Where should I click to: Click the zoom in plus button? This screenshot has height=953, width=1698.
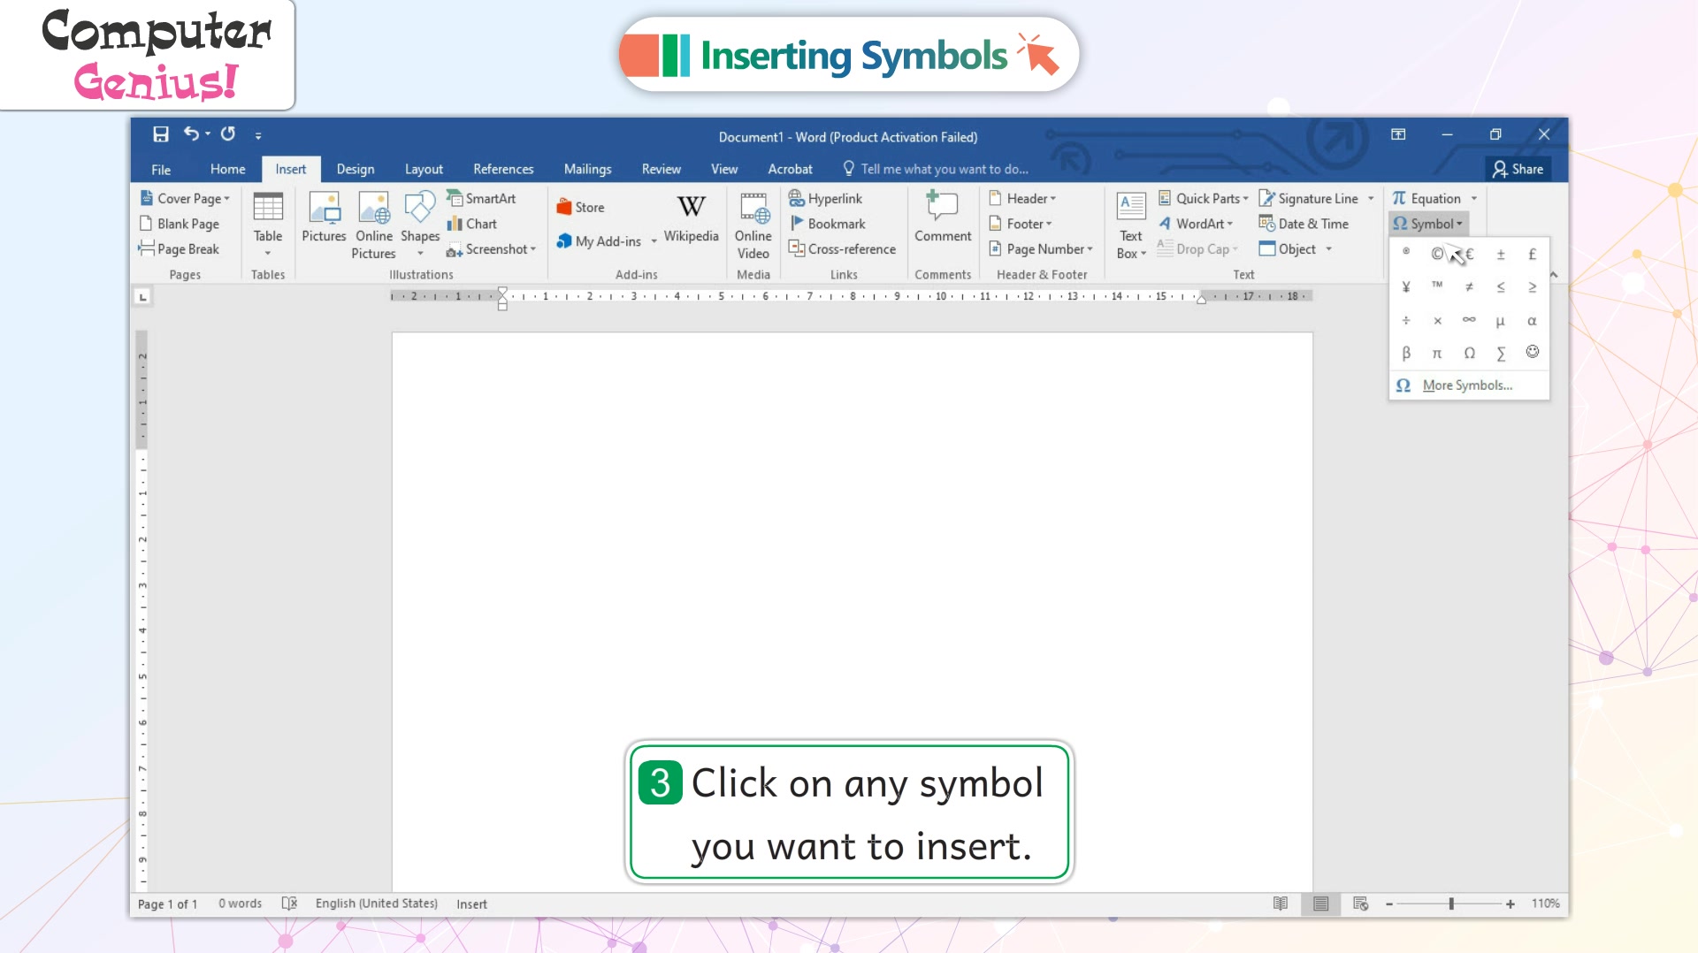click(1511, 903)
